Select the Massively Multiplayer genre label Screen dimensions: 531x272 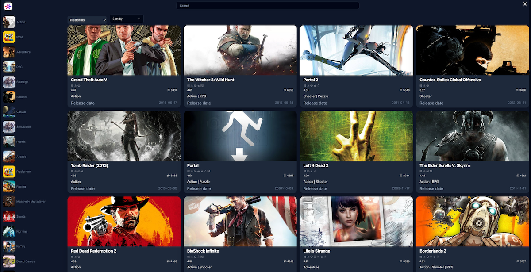(x=31, y=202)
